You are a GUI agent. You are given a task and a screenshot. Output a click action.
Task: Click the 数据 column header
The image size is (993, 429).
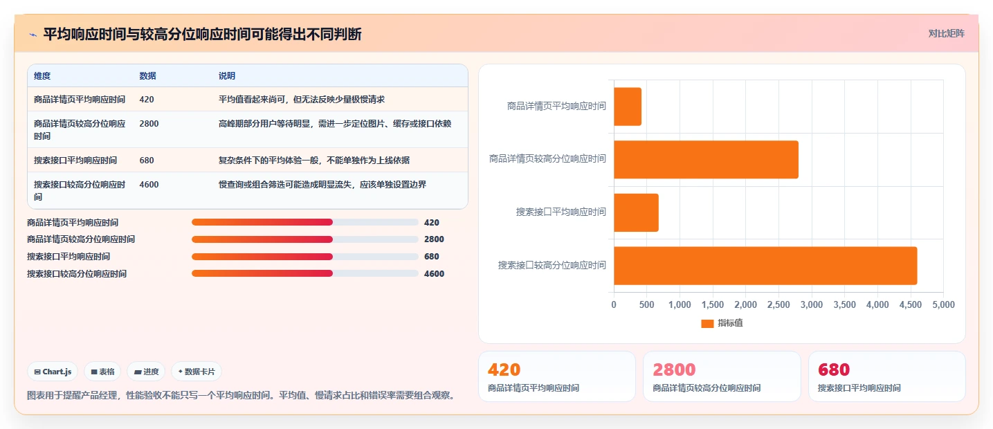[x=147, y=76]
